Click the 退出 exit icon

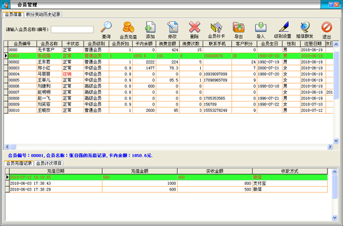pyautogui.click(x=327, y=27)
